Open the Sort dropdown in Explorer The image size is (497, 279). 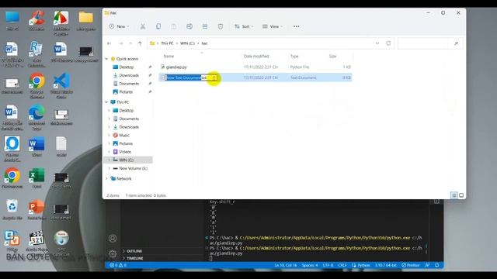click(244, 26)
